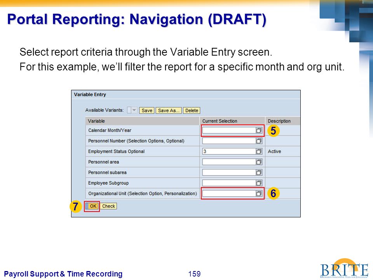Click the Save variant button

point(147,110)
